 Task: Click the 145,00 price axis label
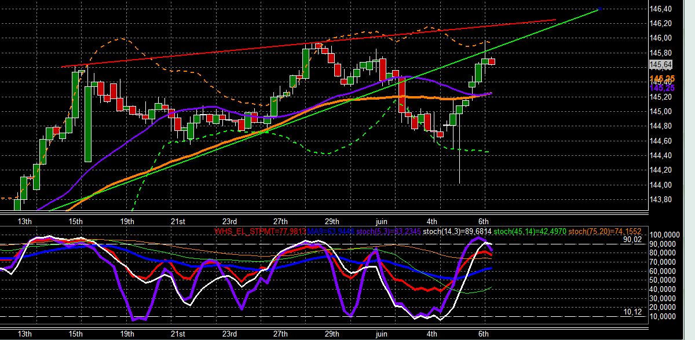click(x=661, y=112)
